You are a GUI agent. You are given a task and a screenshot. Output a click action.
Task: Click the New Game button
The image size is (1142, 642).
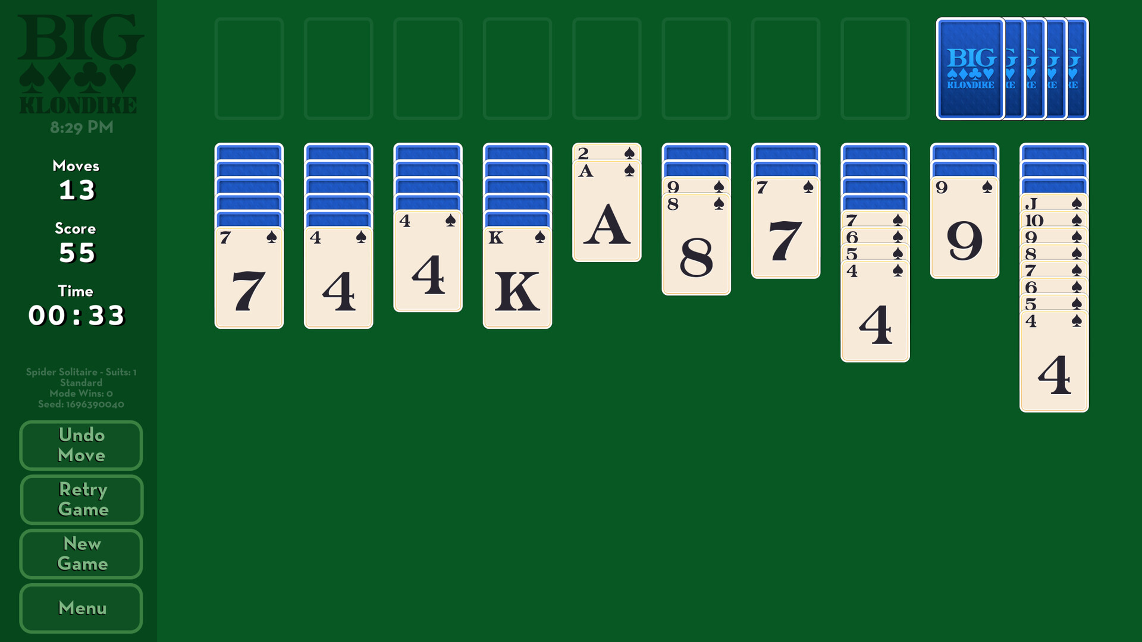coord(81,553)
